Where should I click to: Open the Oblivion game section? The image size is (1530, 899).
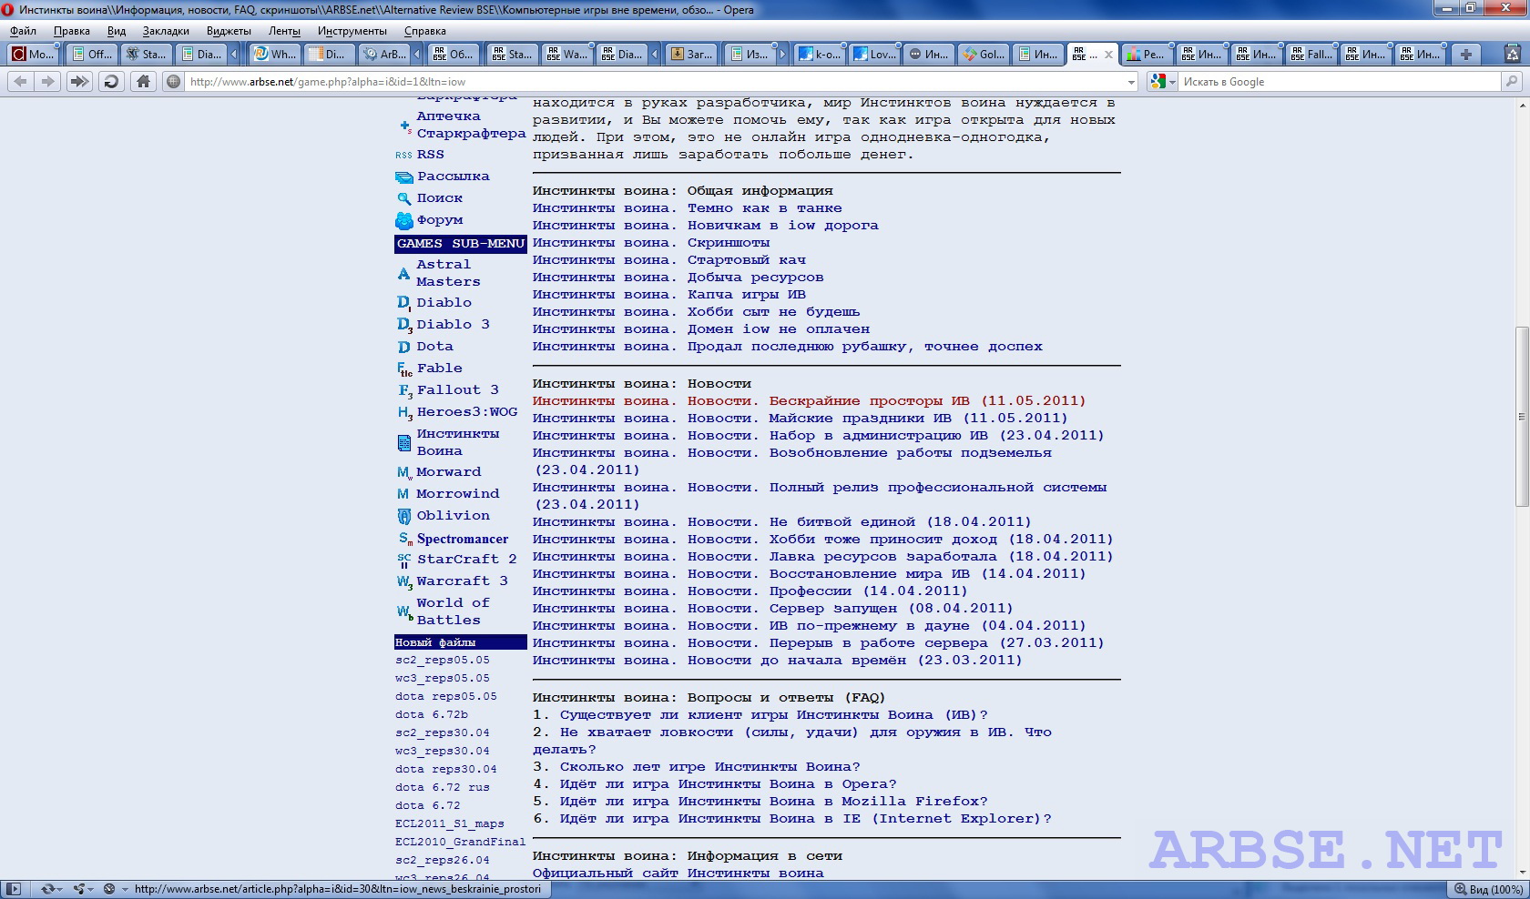coord(453,516)
